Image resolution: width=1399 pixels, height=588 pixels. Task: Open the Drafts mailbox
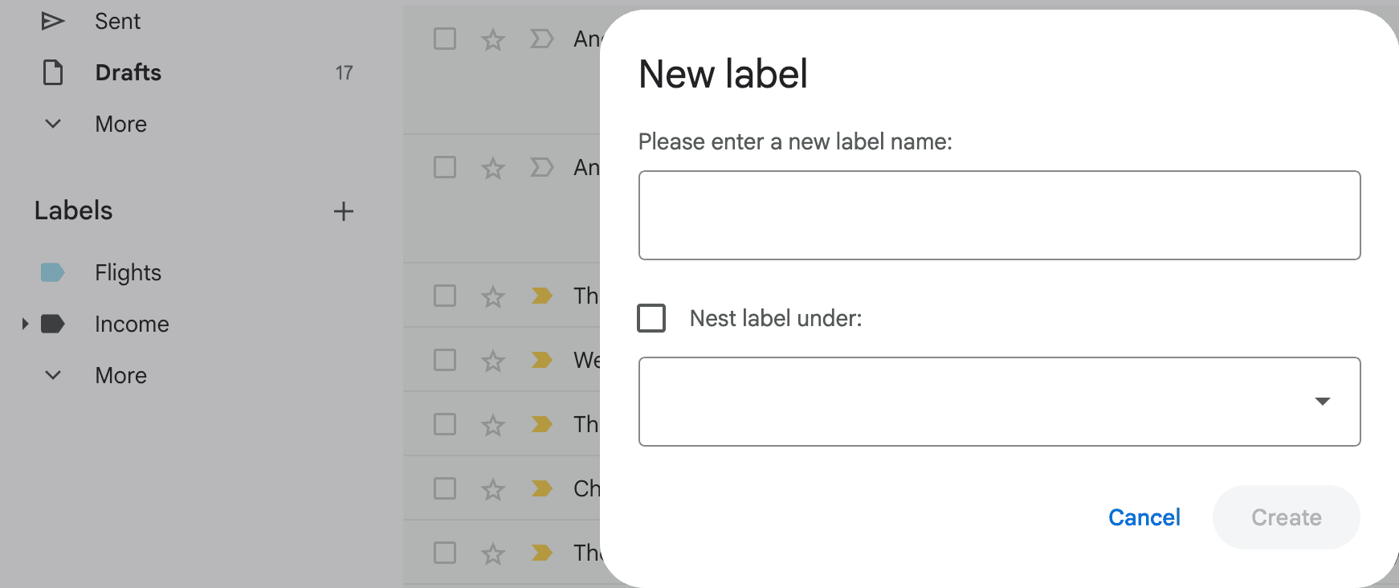click(128, 72)
